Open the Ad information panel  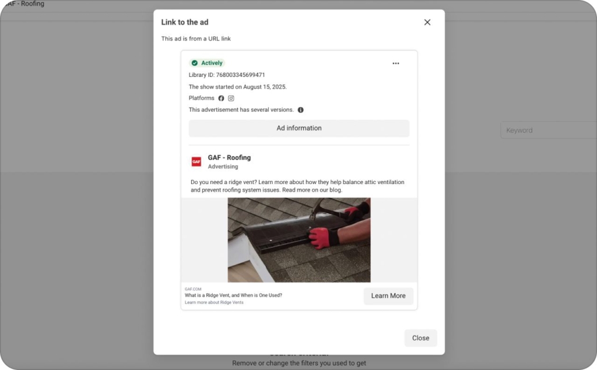(x=298, y=128)
